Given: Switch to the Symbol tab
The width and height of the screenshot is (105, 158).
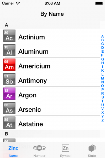Looking at the screenshot, I should [66, 151].
